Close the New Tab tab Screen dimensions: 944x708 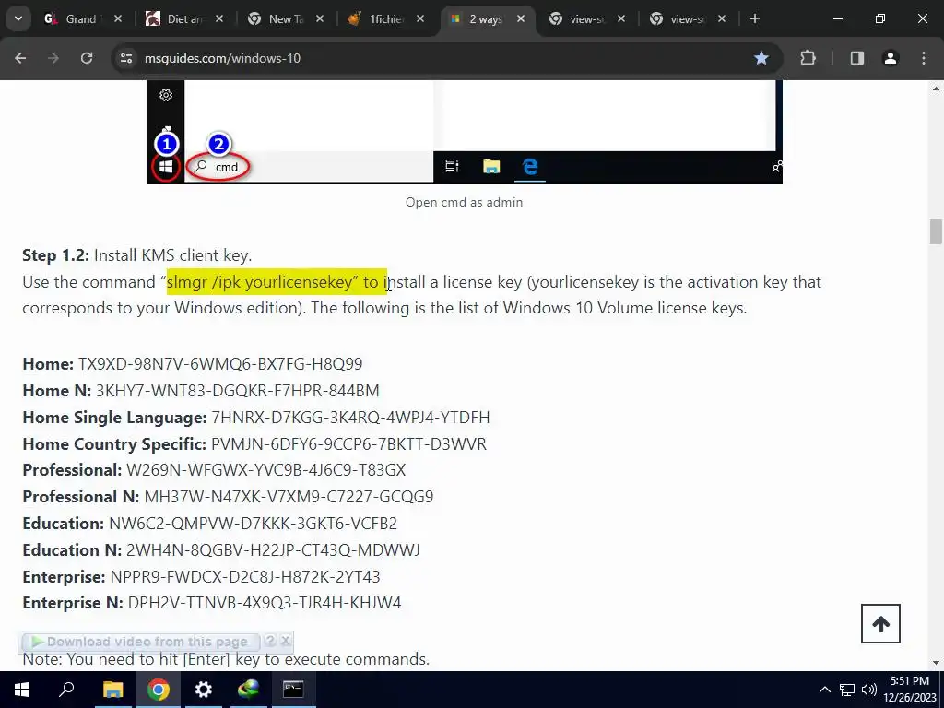(x=320, y=18)
